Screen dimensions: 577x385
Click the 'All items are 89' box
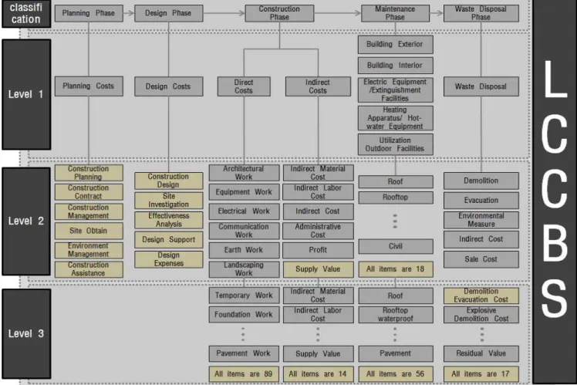(x=244, y=374)
